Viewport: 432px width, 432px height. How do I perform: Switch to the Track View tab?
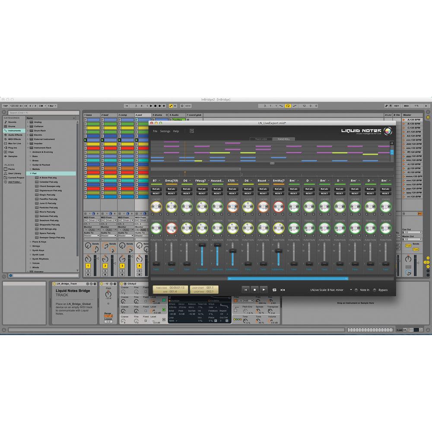pos(261,139)
